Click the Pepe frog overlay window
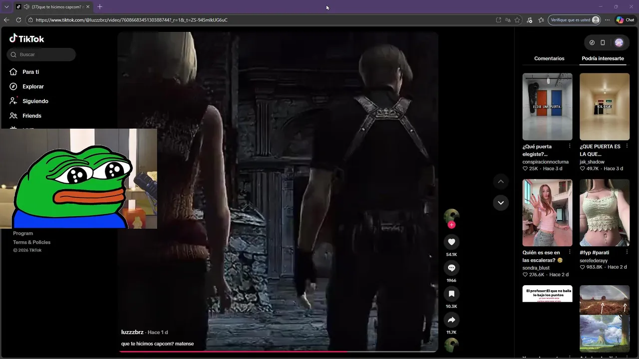Viewport: 639px width, 359px height. pos(78,179)
